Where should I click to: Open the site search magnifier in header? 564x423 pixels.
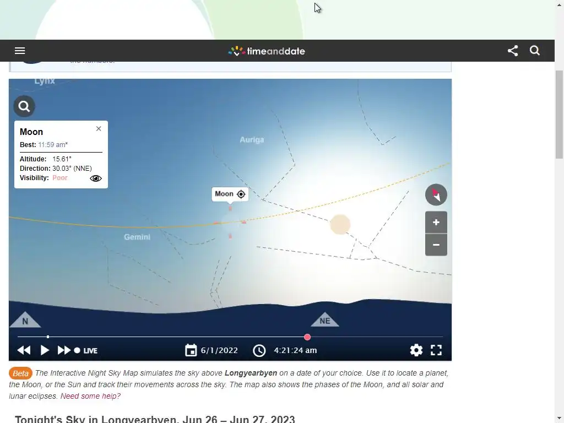point(535,50)
